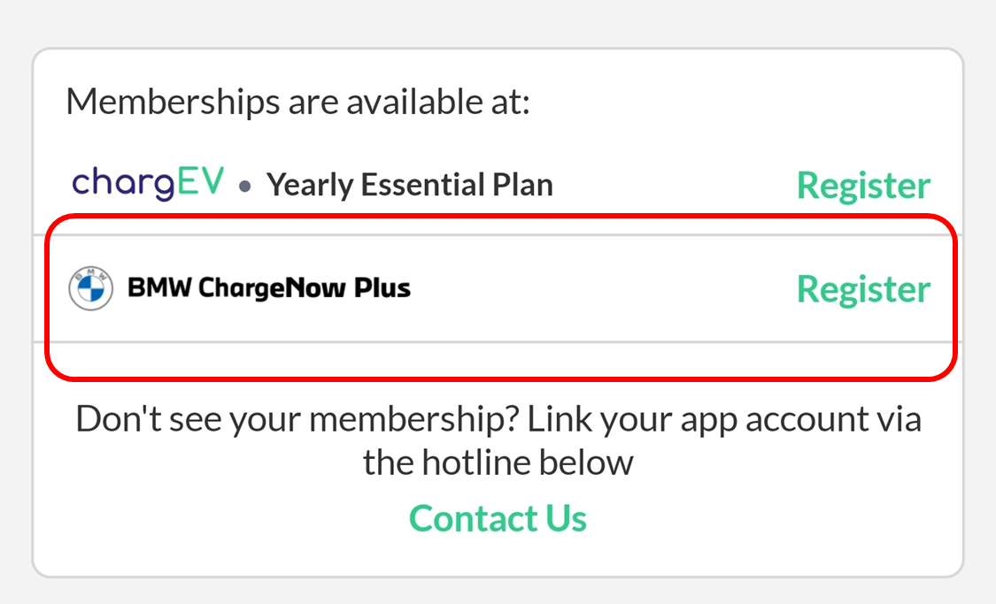Viewport: 996px width, 604px height.
Task: Click the Memberships are available at heading
Action: click(x=297, y=102)
